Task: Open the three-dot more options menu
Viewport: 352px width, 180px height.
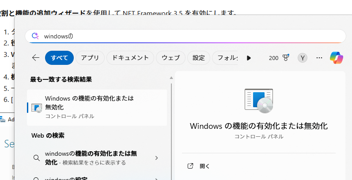Action: (x=319, y=58)
